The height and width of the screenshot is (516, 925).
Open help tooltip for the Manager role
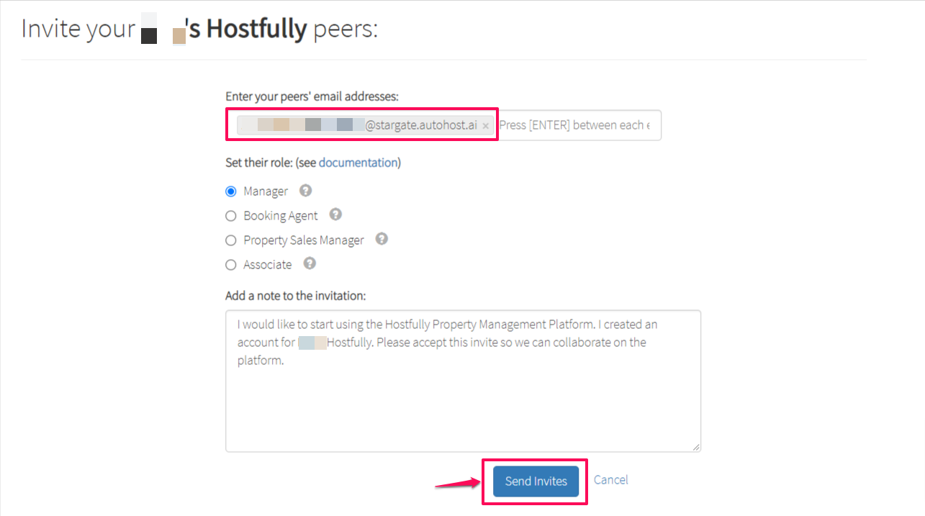(305, 191)
